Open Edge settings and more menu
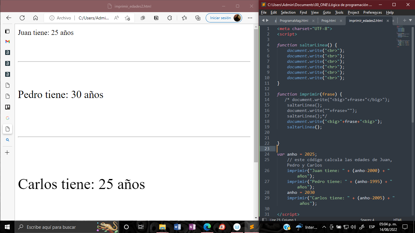Image resolution: width=415 pixels, height=233 pixels. [250, 18]
